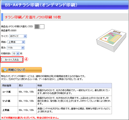Click the icon on 用紙について banner
Image resolution: width=129 pixels, height=120 pixels.
(x=5, y=70)
